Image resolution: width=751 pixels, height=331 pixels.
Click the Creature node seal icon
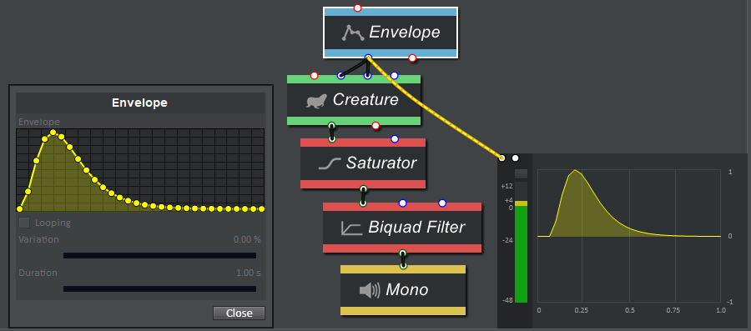click(x=319, y=101)
